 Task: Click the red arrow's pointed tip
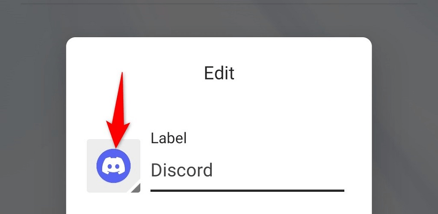point(116,146)
